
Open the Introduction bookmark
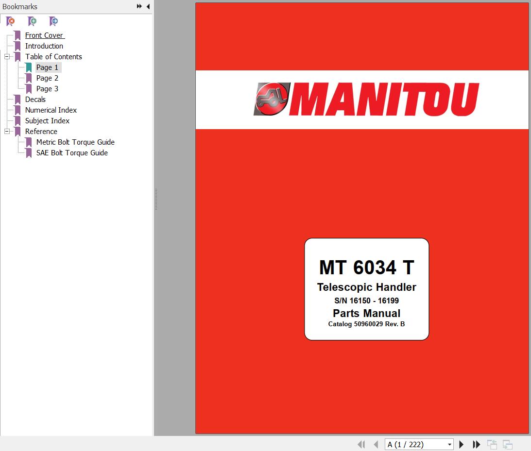click(44, 46)
